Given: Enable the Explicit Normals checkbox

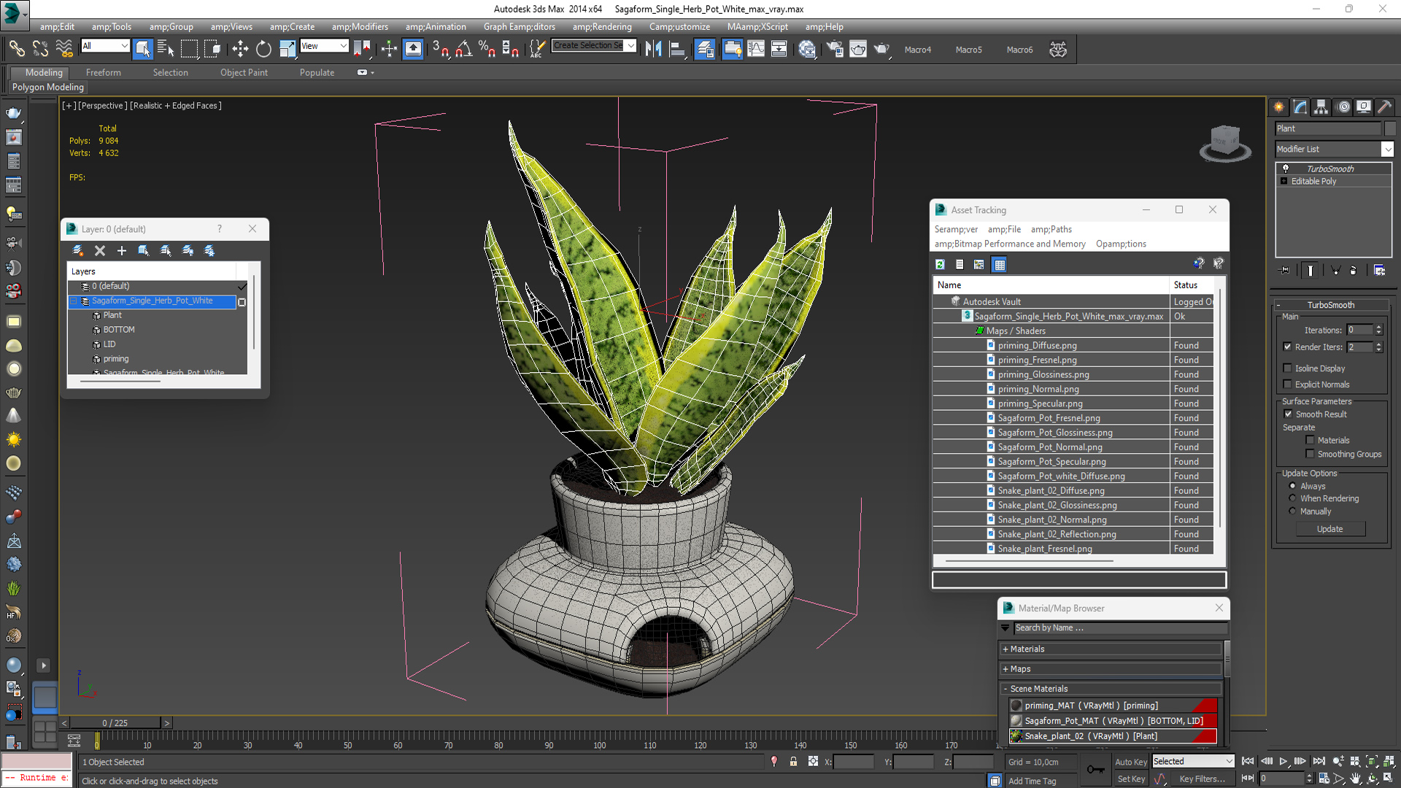Looking at the screenshot, I should pyautogui.click(x=1287, y=385).
